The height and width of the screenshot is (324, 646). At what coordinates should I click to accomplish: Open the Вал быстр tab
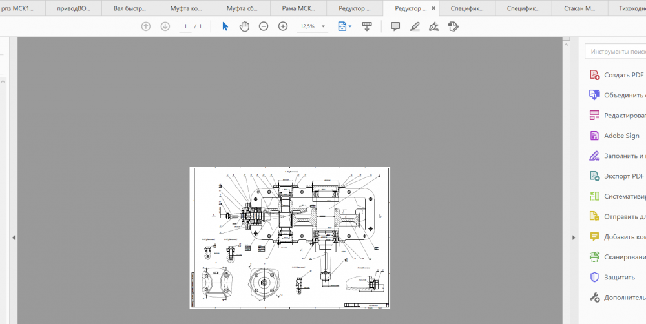[130, 8]
